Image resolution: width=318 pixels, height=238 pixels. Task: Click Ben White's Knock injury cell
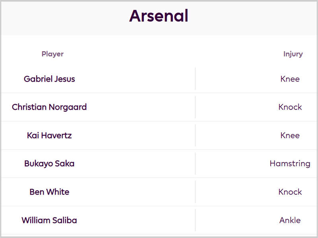point(290,192)
